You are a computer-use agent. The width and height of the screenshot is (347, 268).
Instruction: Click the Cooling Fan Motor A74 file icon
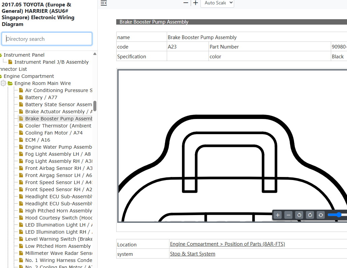(x=21, y=133)
